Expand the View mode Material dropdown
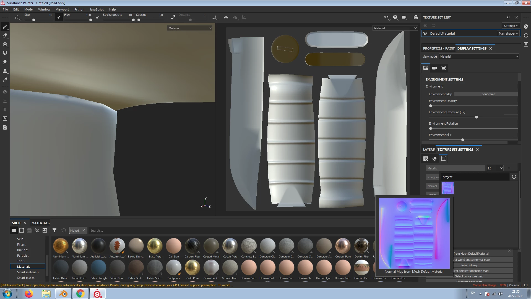This screenshot has height=299, width=531. click(x=479, y=56)
